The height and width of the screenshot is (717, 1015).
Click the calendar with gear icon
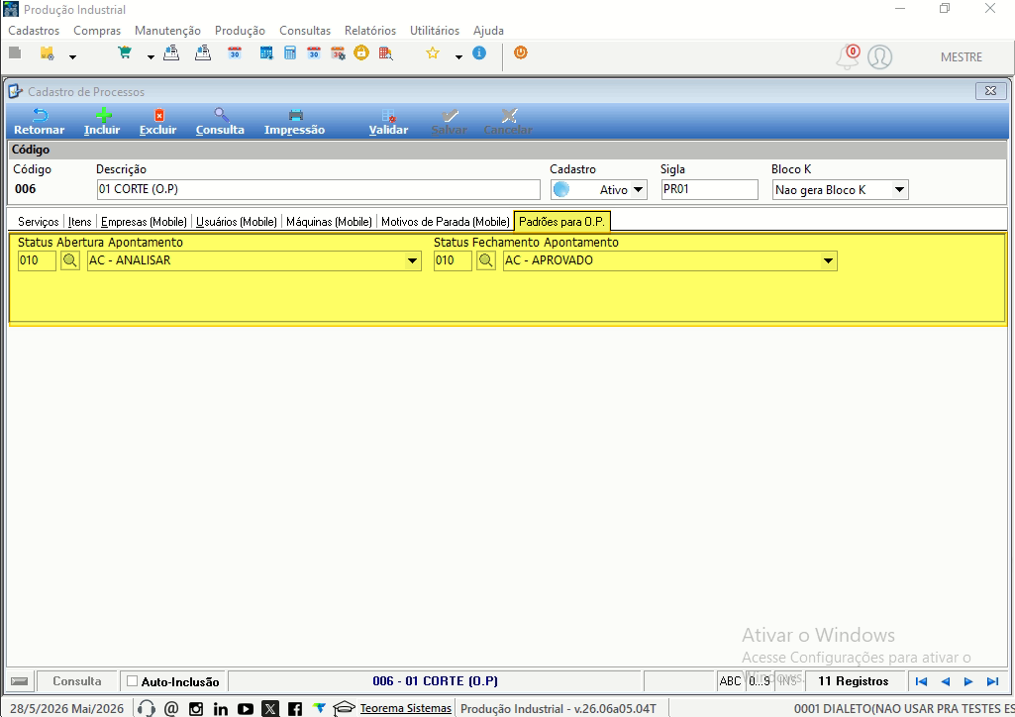coord(338,53)
